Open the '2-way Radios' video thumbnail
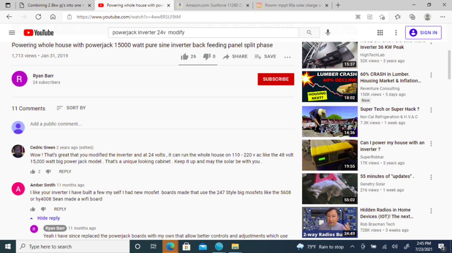This screenshot has width=452, height=253. coord(330,222)
